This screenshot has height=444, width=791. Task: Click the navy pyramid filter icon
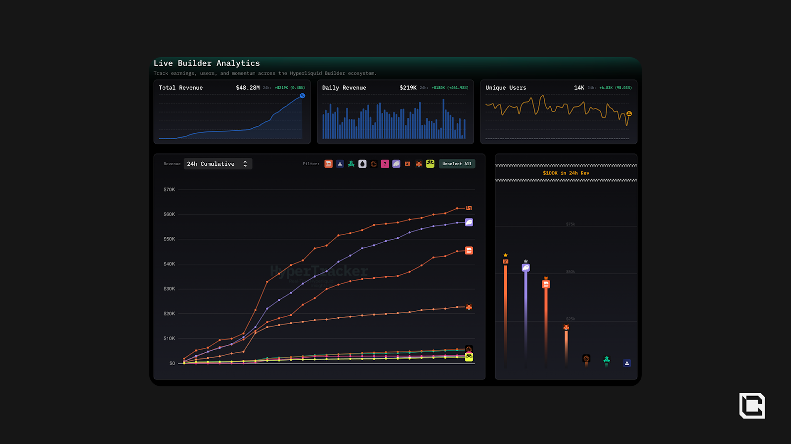340,164
